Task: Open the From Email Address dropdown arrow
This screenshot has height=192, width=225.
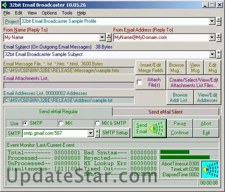Action: click(212, 37)
